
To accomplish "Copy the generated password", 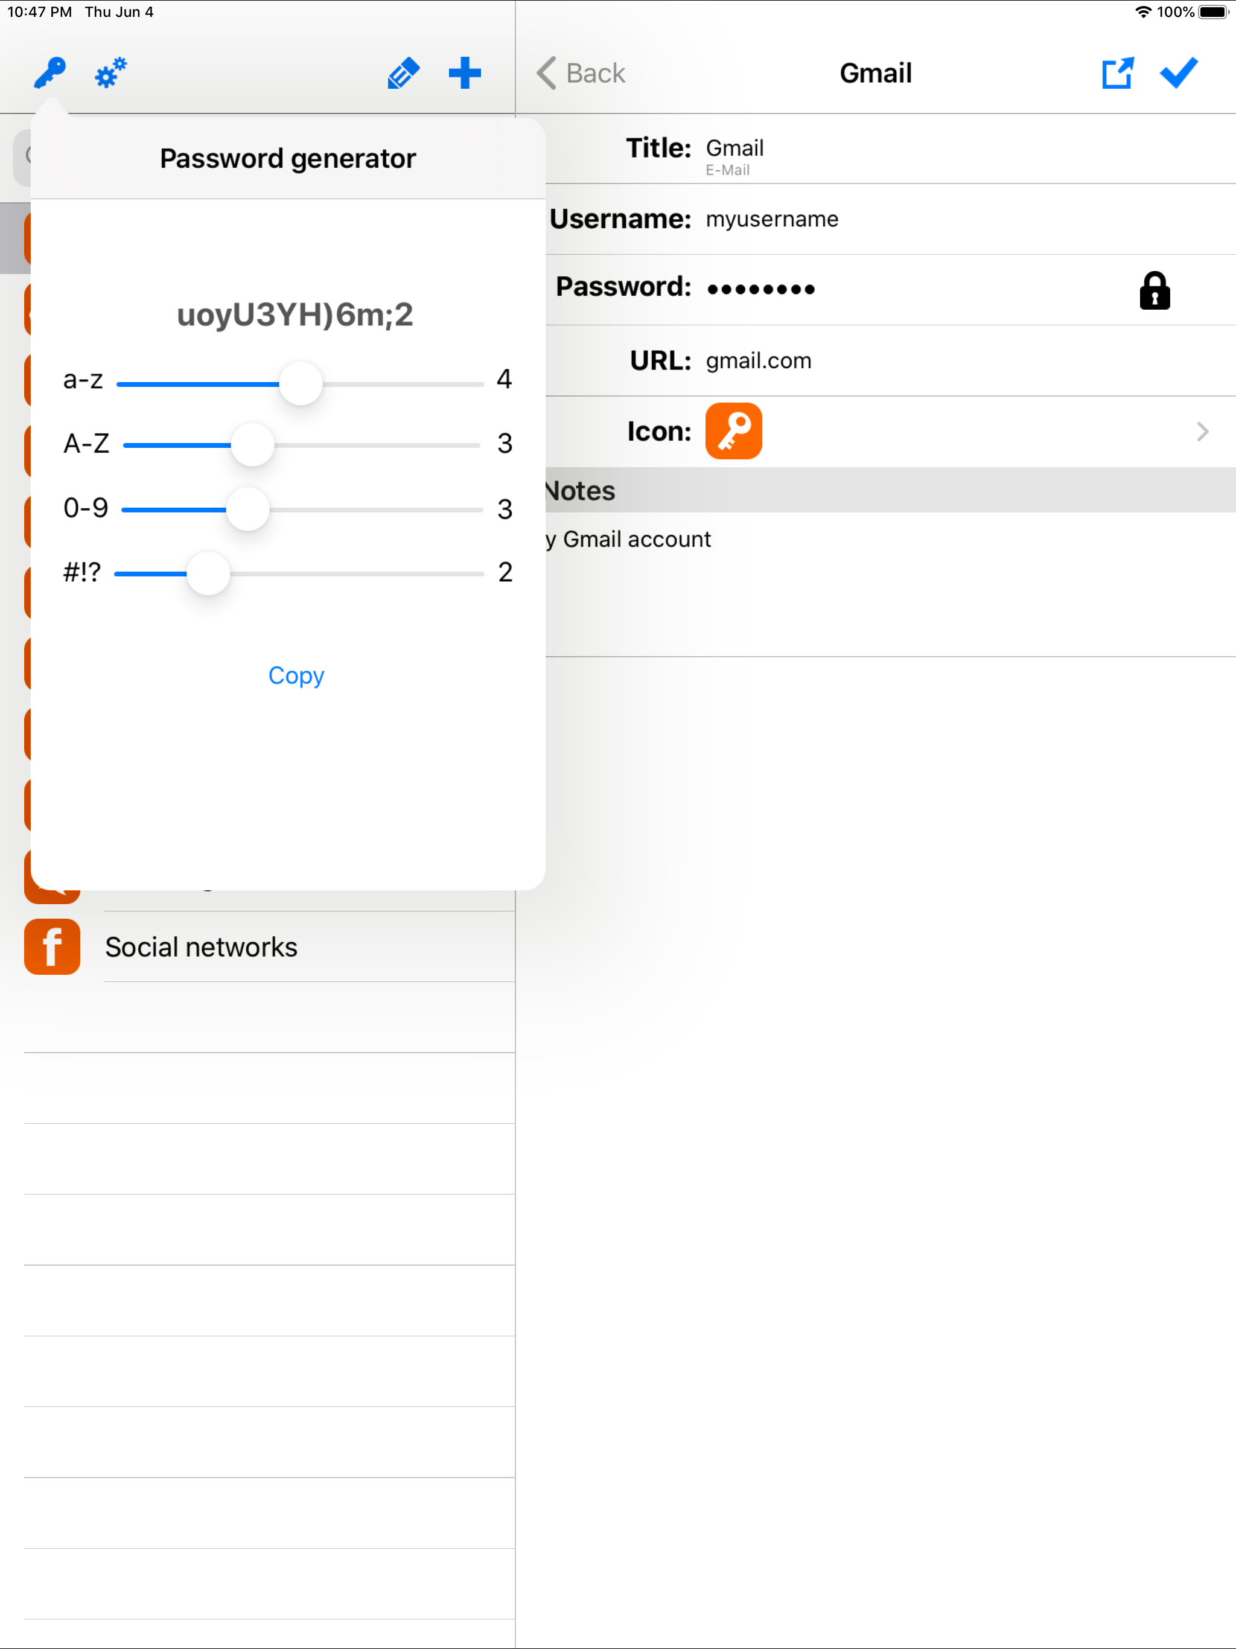I will pyautogui.click(x=296, y=675).
